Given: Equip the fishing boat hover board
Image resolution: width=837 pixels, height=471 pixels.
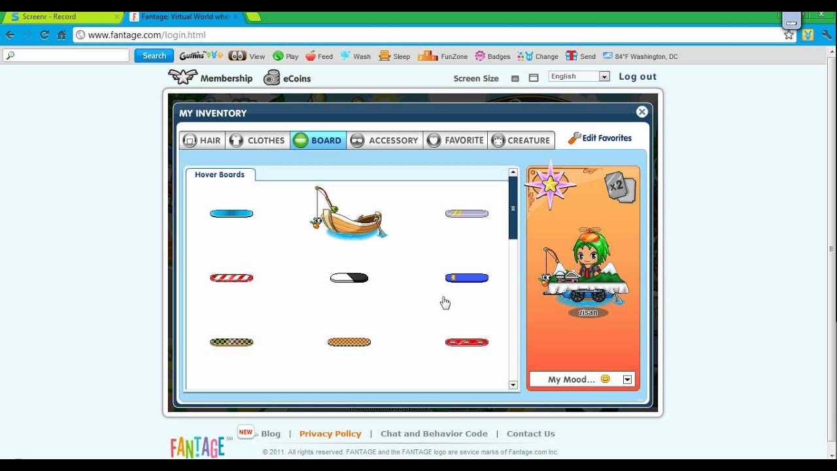Looking at the screenshot, I should (349, 213).
